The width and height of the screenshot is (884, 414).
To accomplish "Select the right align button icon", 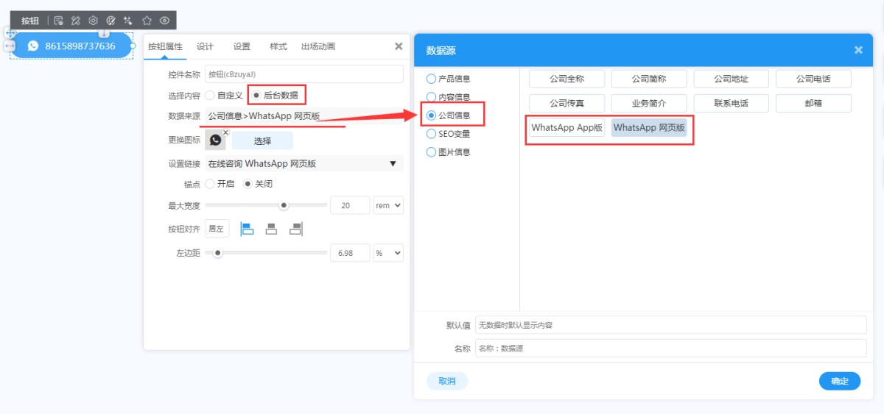I will coord(295,229).
